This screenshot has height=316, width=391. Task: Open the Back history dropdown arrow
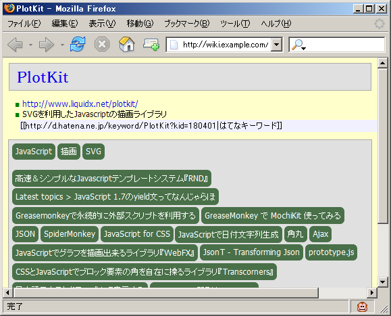point(30,45)
